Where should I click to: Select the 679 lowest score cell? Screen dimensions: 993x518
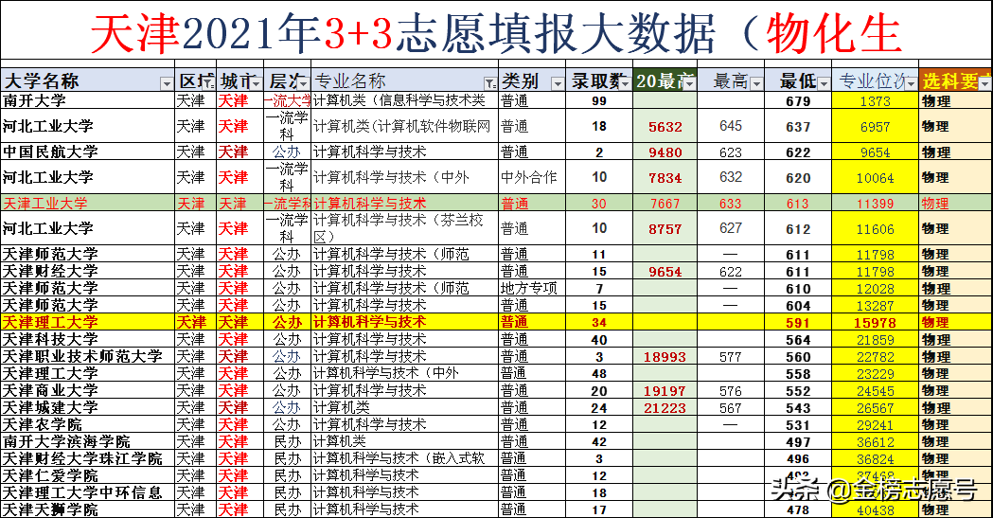coord(798,100)
